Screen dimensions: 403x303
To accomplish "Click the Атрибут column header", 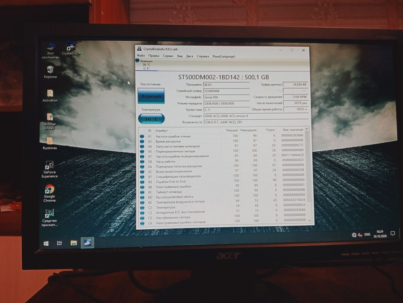I will [162, 131].
